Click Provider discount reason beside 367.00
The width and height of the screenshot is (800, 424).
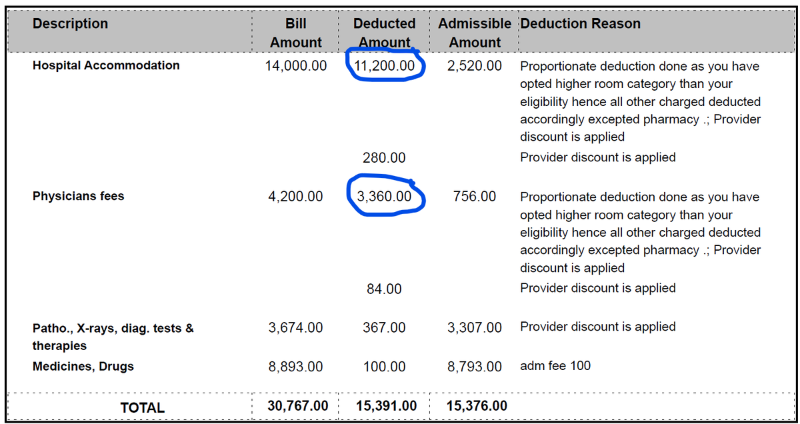pos(598,327)
